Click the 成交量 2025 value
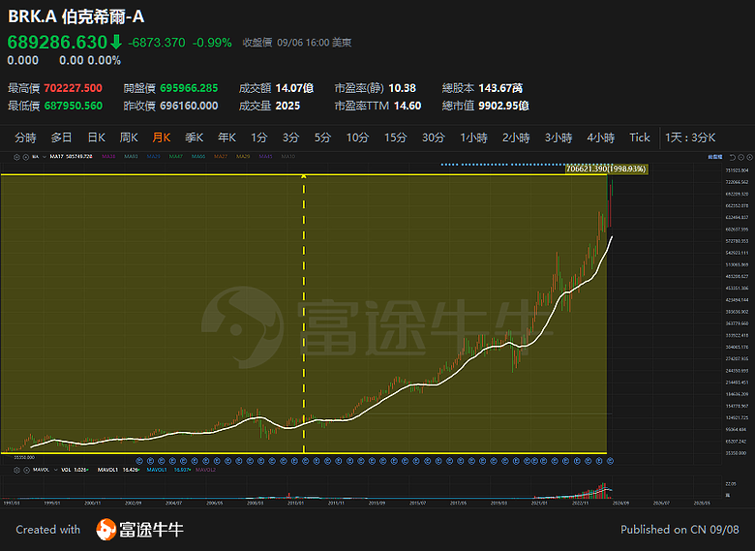This screenshot has width=755, height=551. click(287, 106)
